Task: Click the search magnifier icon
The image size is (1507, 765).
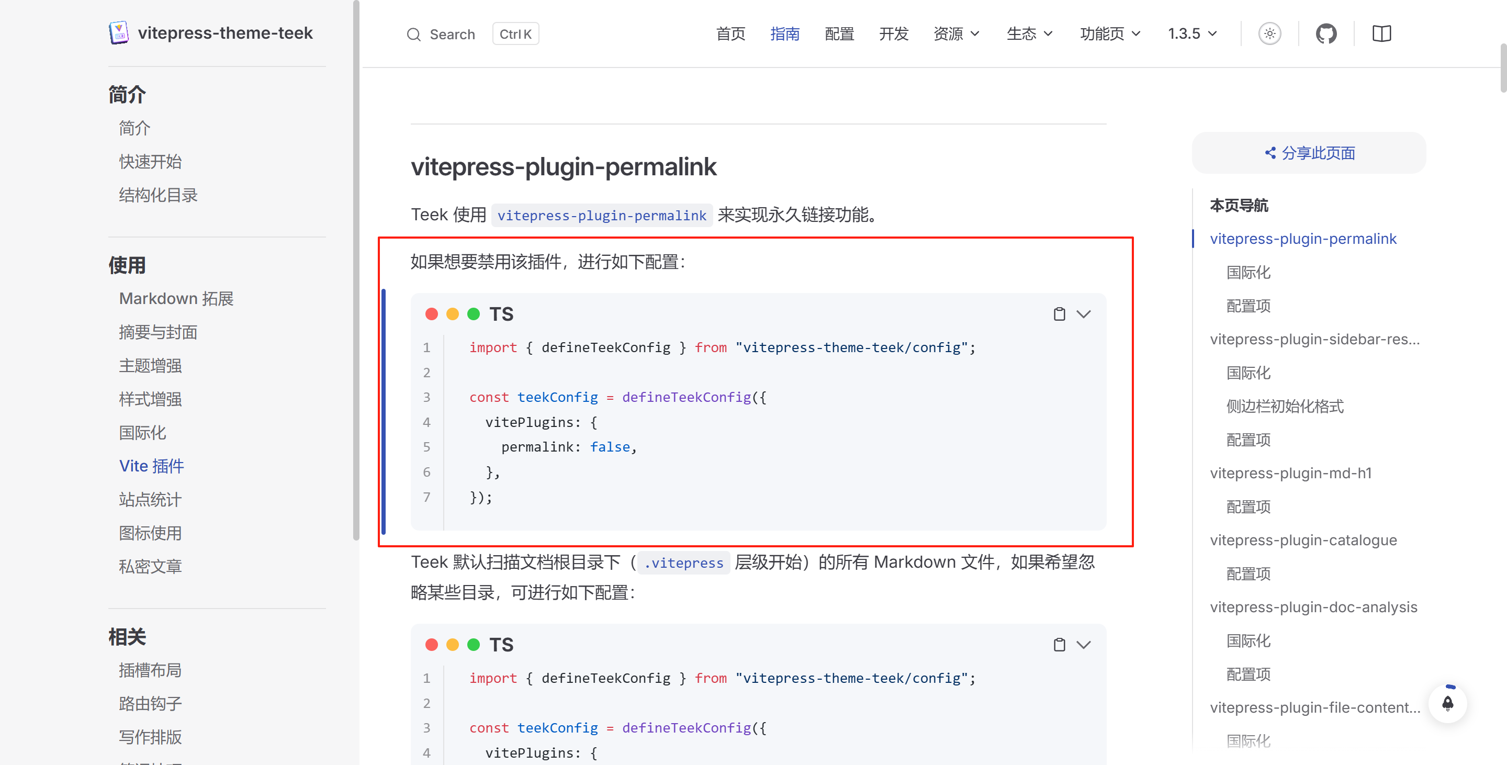Action: point(413,35)
